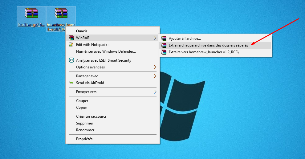Open Envoyer vers entry
Image resolution: width=305 pixels, height=159 pixels.
point(112,92)
